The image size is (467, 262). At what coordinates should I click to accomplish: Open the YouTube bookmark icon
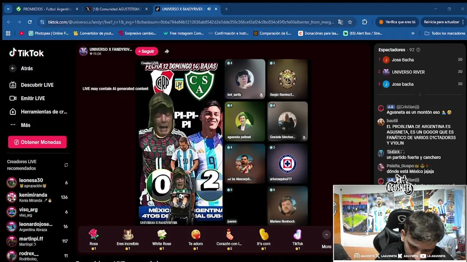pos(22,33)
